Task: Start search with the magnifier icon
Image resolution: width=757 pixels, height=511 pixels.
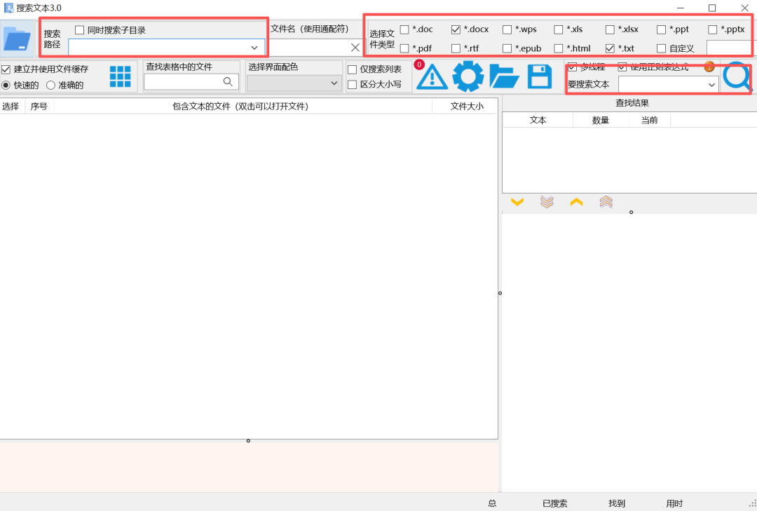Action: 737,77
